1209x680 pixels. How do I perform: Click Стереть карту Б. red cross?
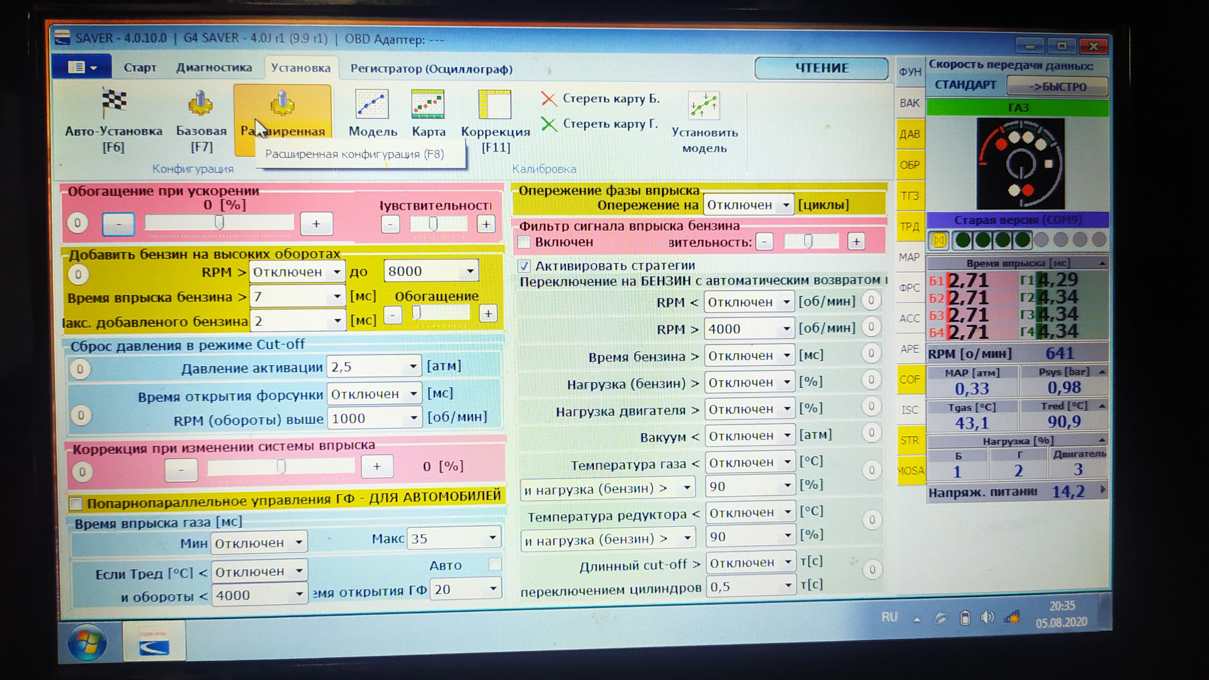549,99
